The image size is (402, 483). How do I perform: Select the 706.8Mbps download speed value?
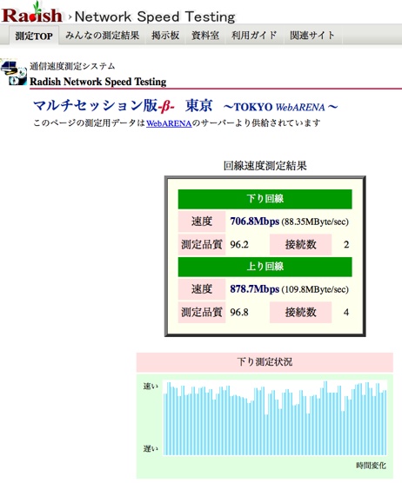point(255,222)
